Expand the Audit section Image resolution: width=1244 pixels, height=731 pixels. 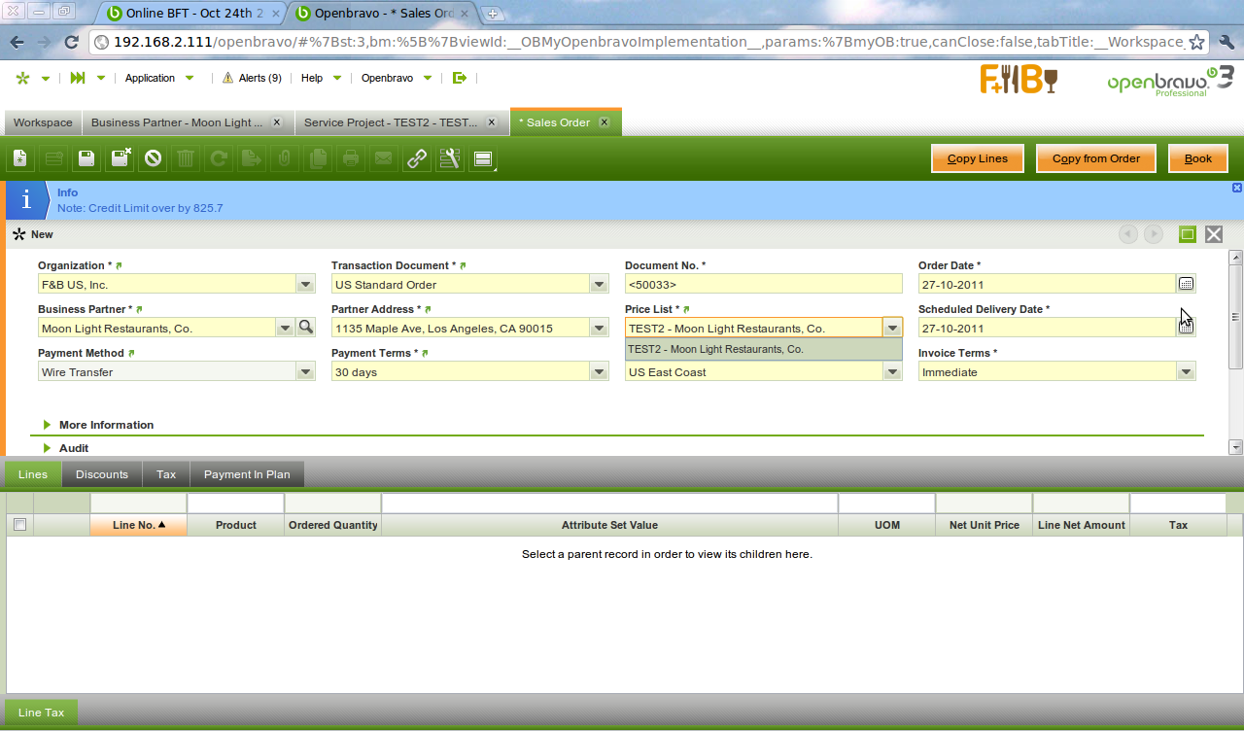(73, 448)
